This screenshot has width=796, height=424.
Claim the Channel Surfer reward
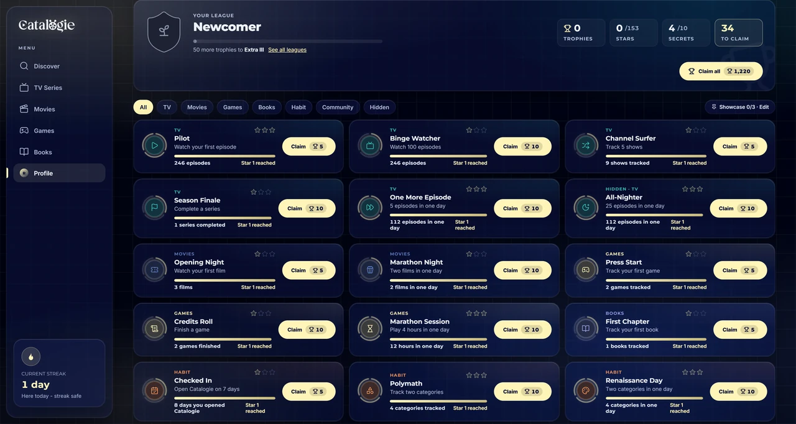(740, 146)
